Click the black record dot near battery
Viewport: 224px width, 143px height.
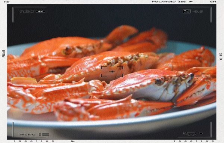[201, 133]
